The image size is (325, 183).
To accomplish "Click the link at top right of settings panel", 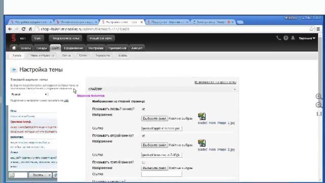I will tap(215, 82).
